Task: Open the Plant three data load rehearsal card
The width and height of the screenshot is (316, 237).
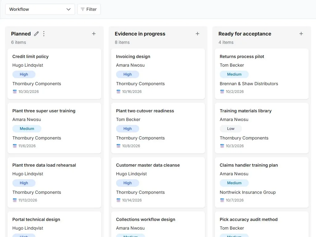Action: 54,182
